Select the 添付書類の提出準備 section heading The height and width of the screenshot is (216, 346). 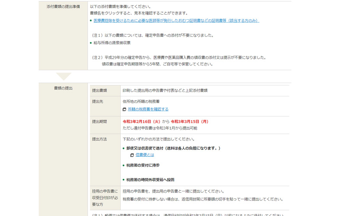point(63,6)
